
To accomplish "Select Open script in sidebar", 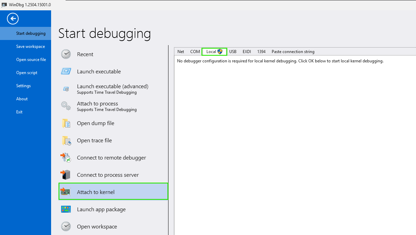I will point(26,73).
